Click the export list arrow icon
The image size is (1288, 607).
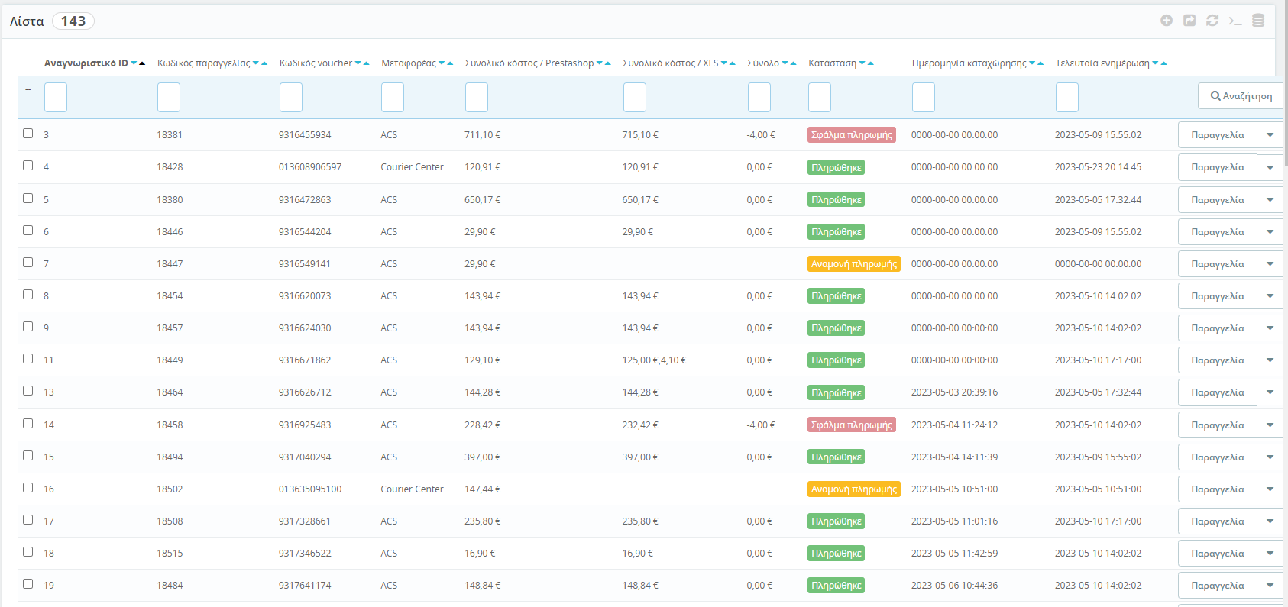coord(1189,21)
